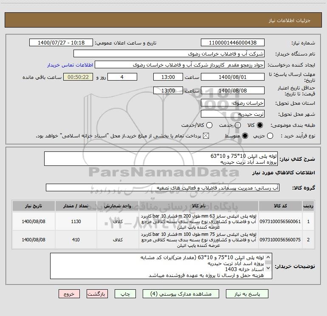Click the نام کالا column header
327x316 pixels.
click(199, 206)
